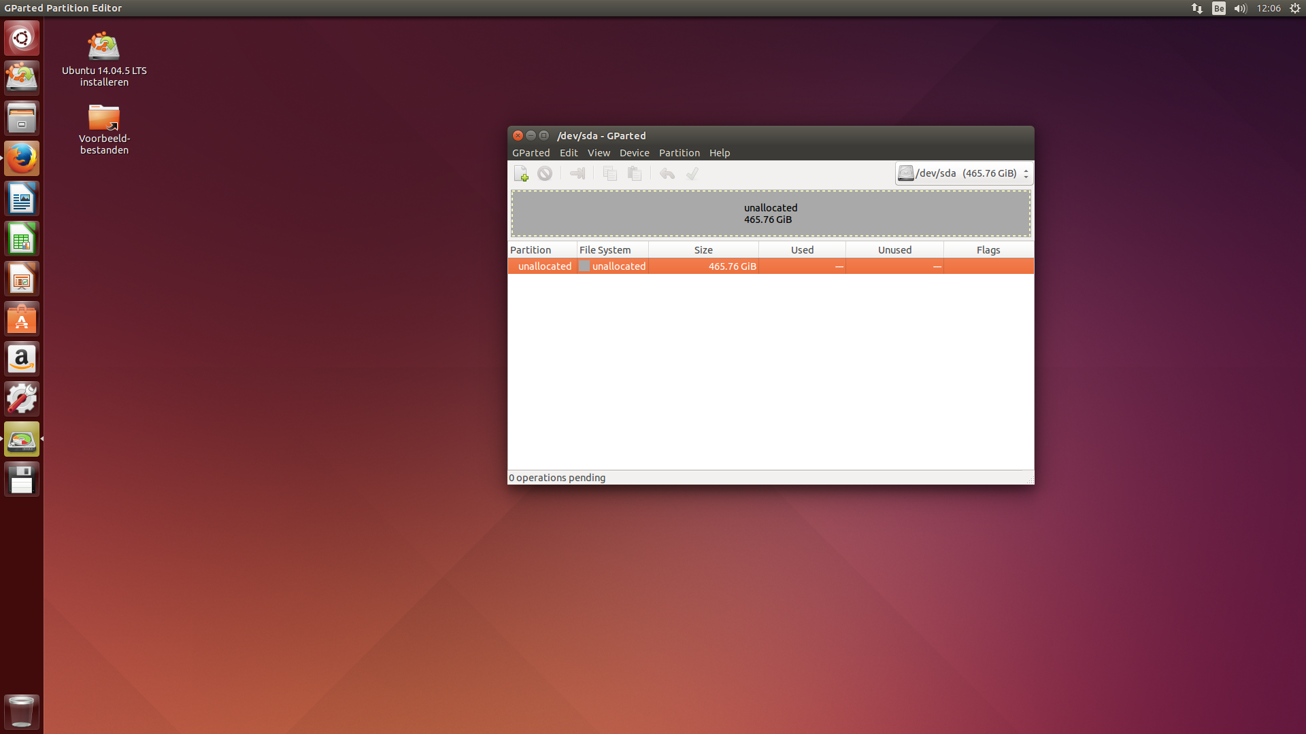The height and width of the screenshot is (734, 1306).
Task: Undo last operation via toolbar icon
Action: [667, 174]
